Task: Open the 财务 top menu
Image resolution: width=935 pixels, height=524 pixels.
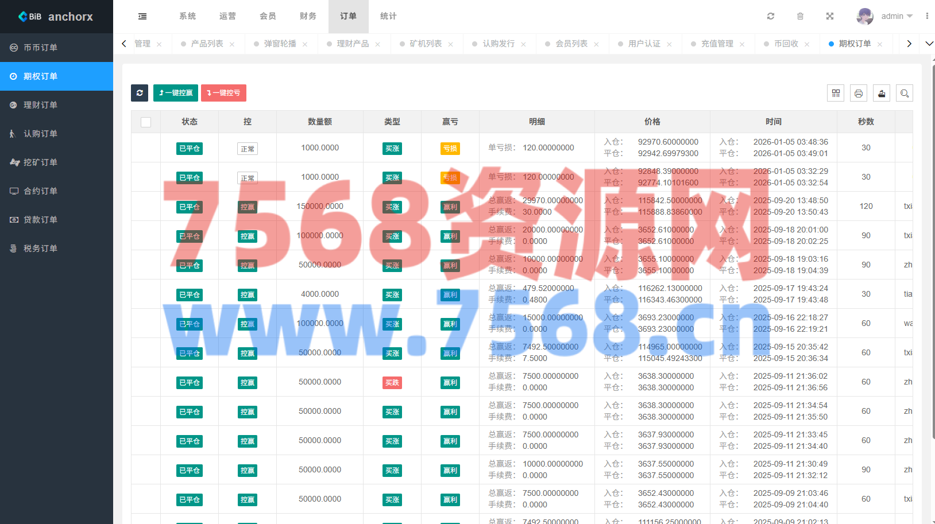Action: pyautogui.click(x=308, y=17)
